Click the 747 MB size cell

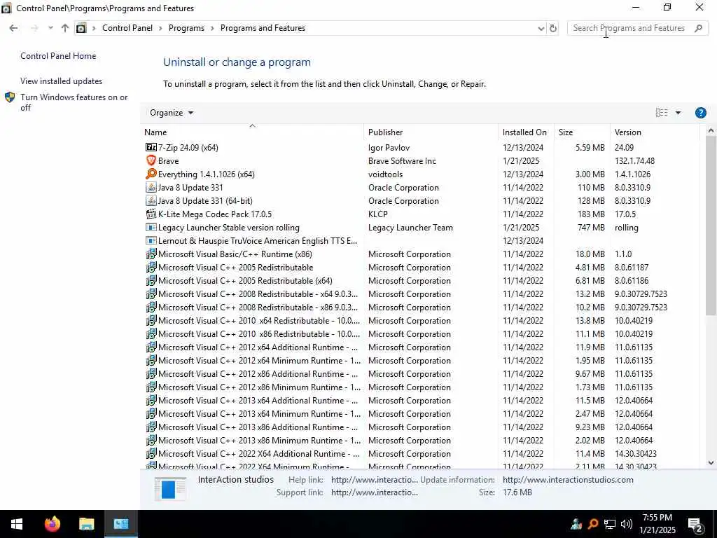(x=591, y=227)
